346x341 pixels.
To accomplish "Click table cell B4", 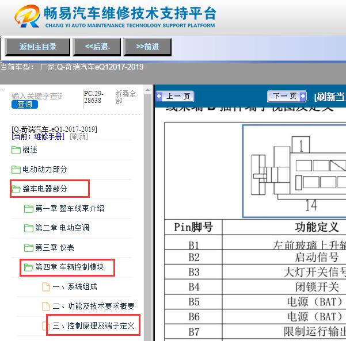I will point(193,287).
